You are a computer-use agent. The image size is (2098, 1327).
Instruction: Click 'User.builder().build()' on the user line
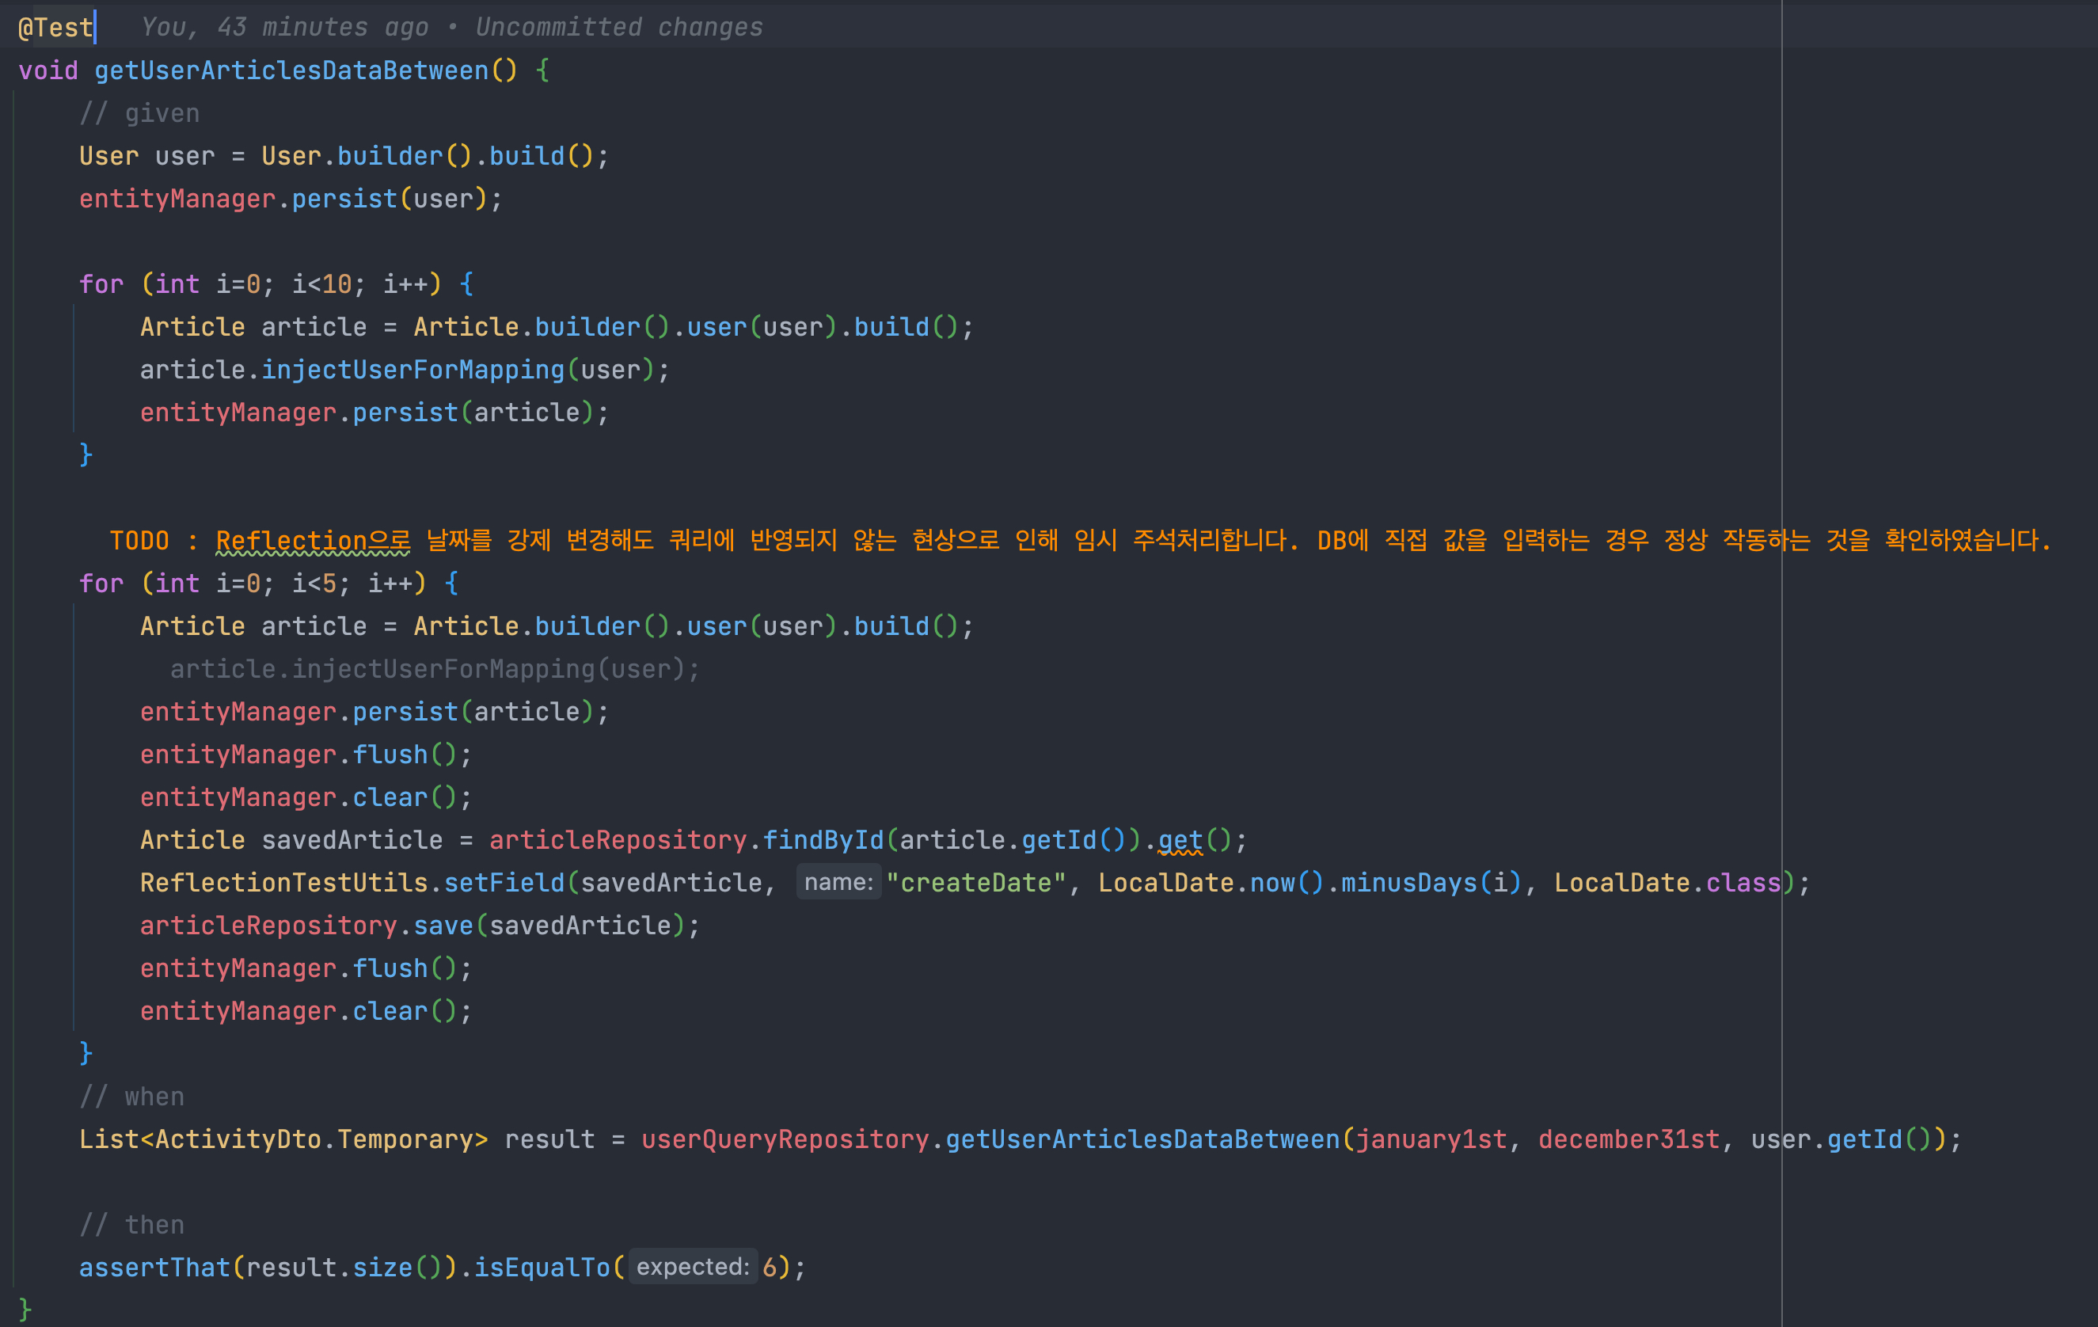pos(428,155)
